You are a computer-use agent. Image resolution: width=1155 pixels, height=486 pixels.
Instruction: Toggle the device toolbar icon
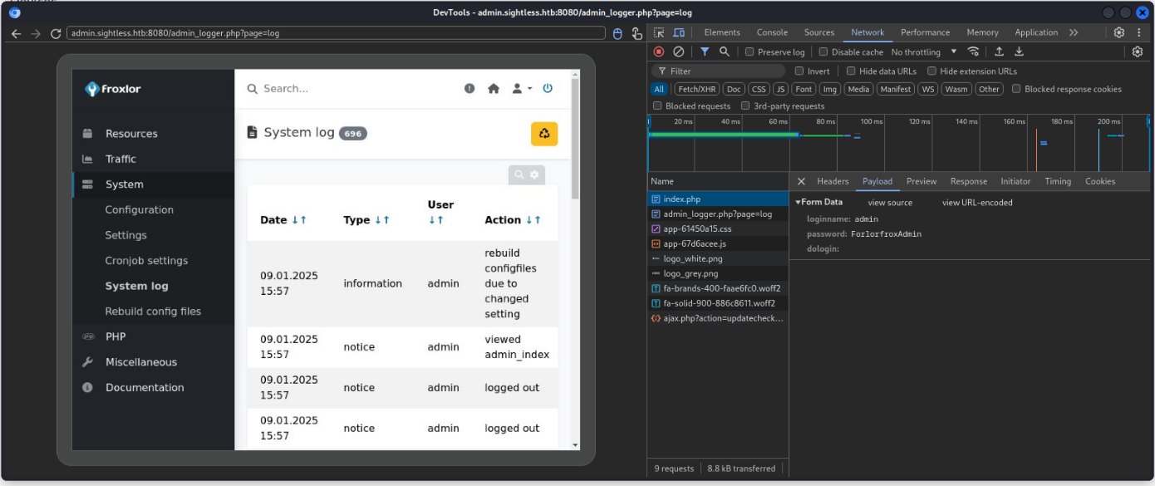(x=679, y=32)
